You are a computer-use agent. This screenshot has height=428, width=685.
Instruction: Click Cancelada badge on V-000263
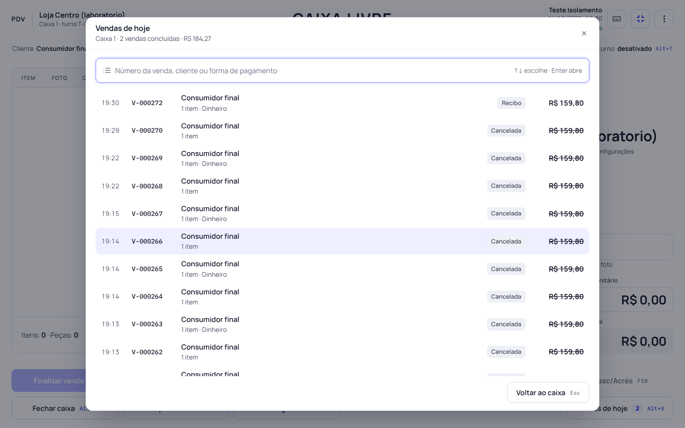(506, 324)
